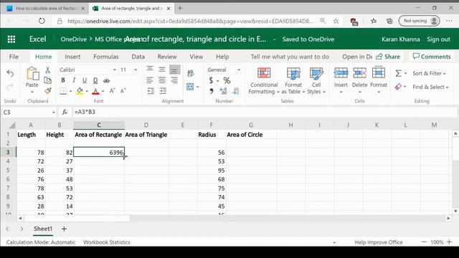Click Increase Font Size icon
Image resolution: width=459 pixels, height=258 pixels.
tap(112, 91)
